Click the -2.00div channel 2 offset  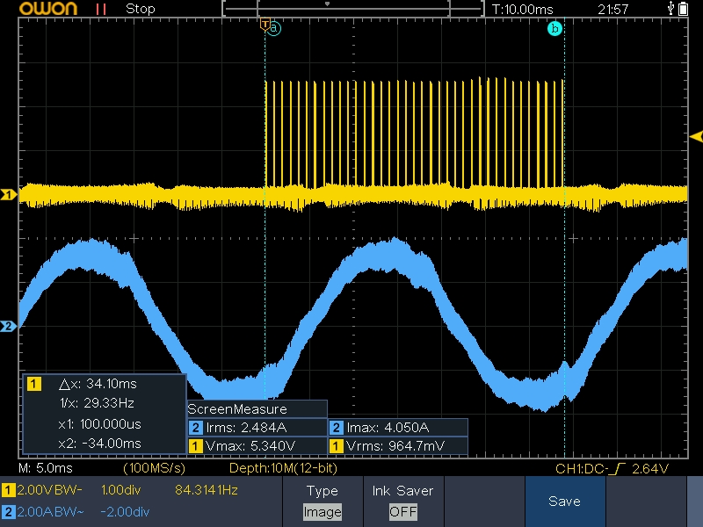tap(125, 511)
